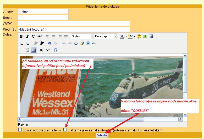Image resolution: width=204 pixels, height=139 pixels.
Task: Open the HTML source editor
Action: pos(94,43)
